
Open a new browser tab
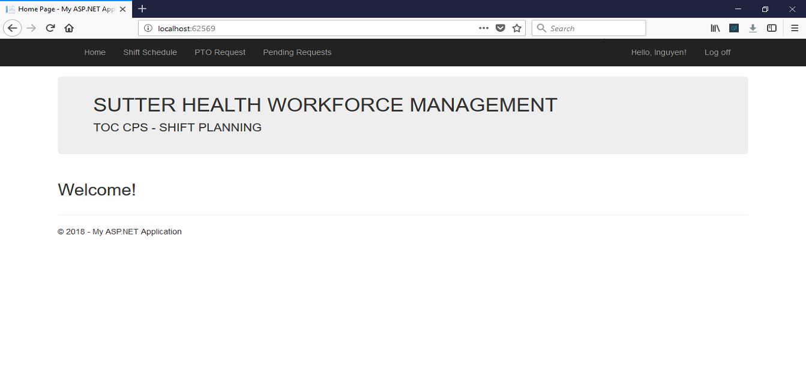click(x=142, y=9)
